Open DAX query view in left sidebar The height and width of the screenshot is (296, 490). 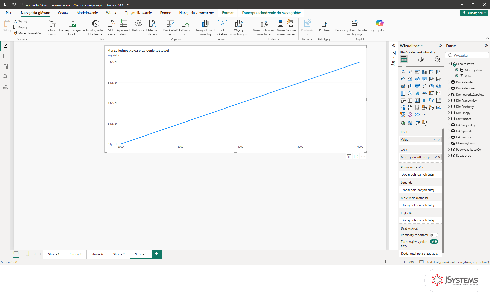[x=5, y=76]
